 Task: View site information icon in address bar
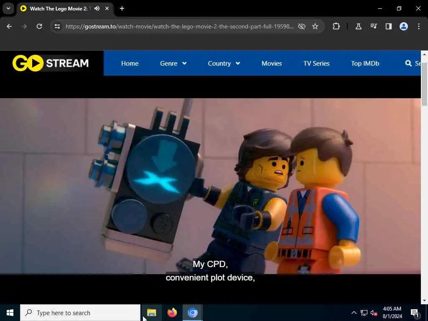tap(57, 26)
